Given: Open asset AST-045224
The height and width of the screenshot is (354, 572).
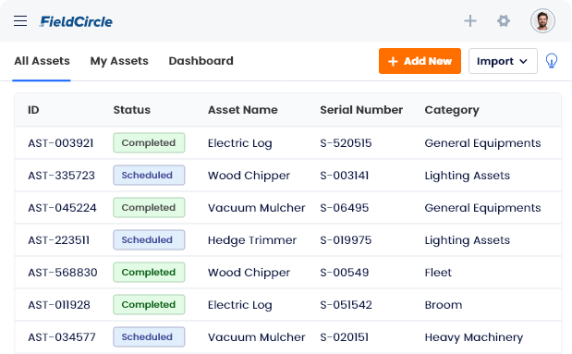Looking at the screenshot, I should point(63,208).
